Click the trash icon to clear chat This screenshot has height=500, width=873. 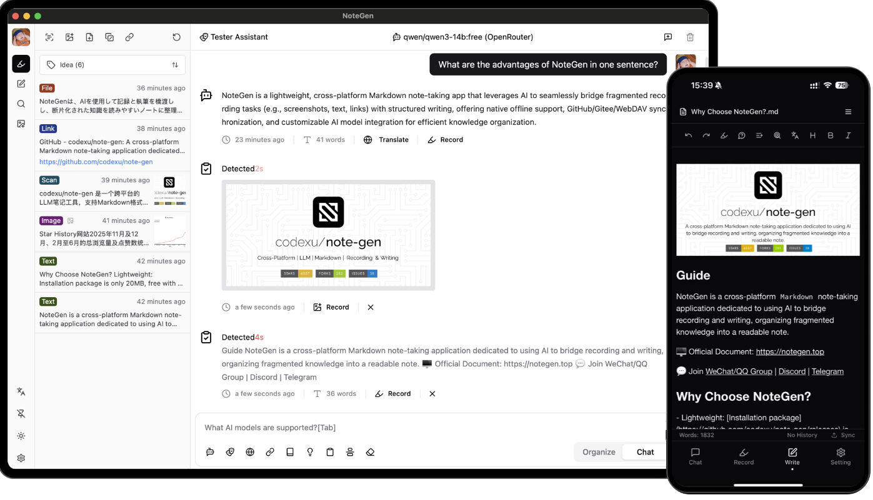[690, 37]
